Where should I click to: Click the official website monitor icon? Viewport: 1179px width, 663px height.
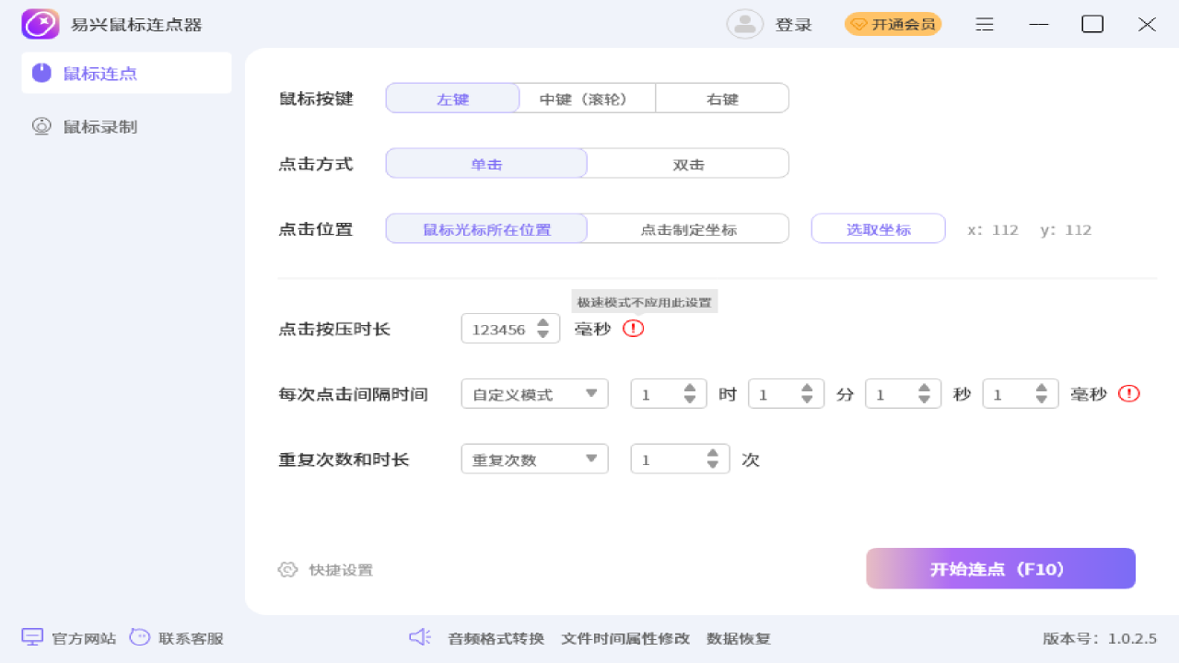(32, 638)
